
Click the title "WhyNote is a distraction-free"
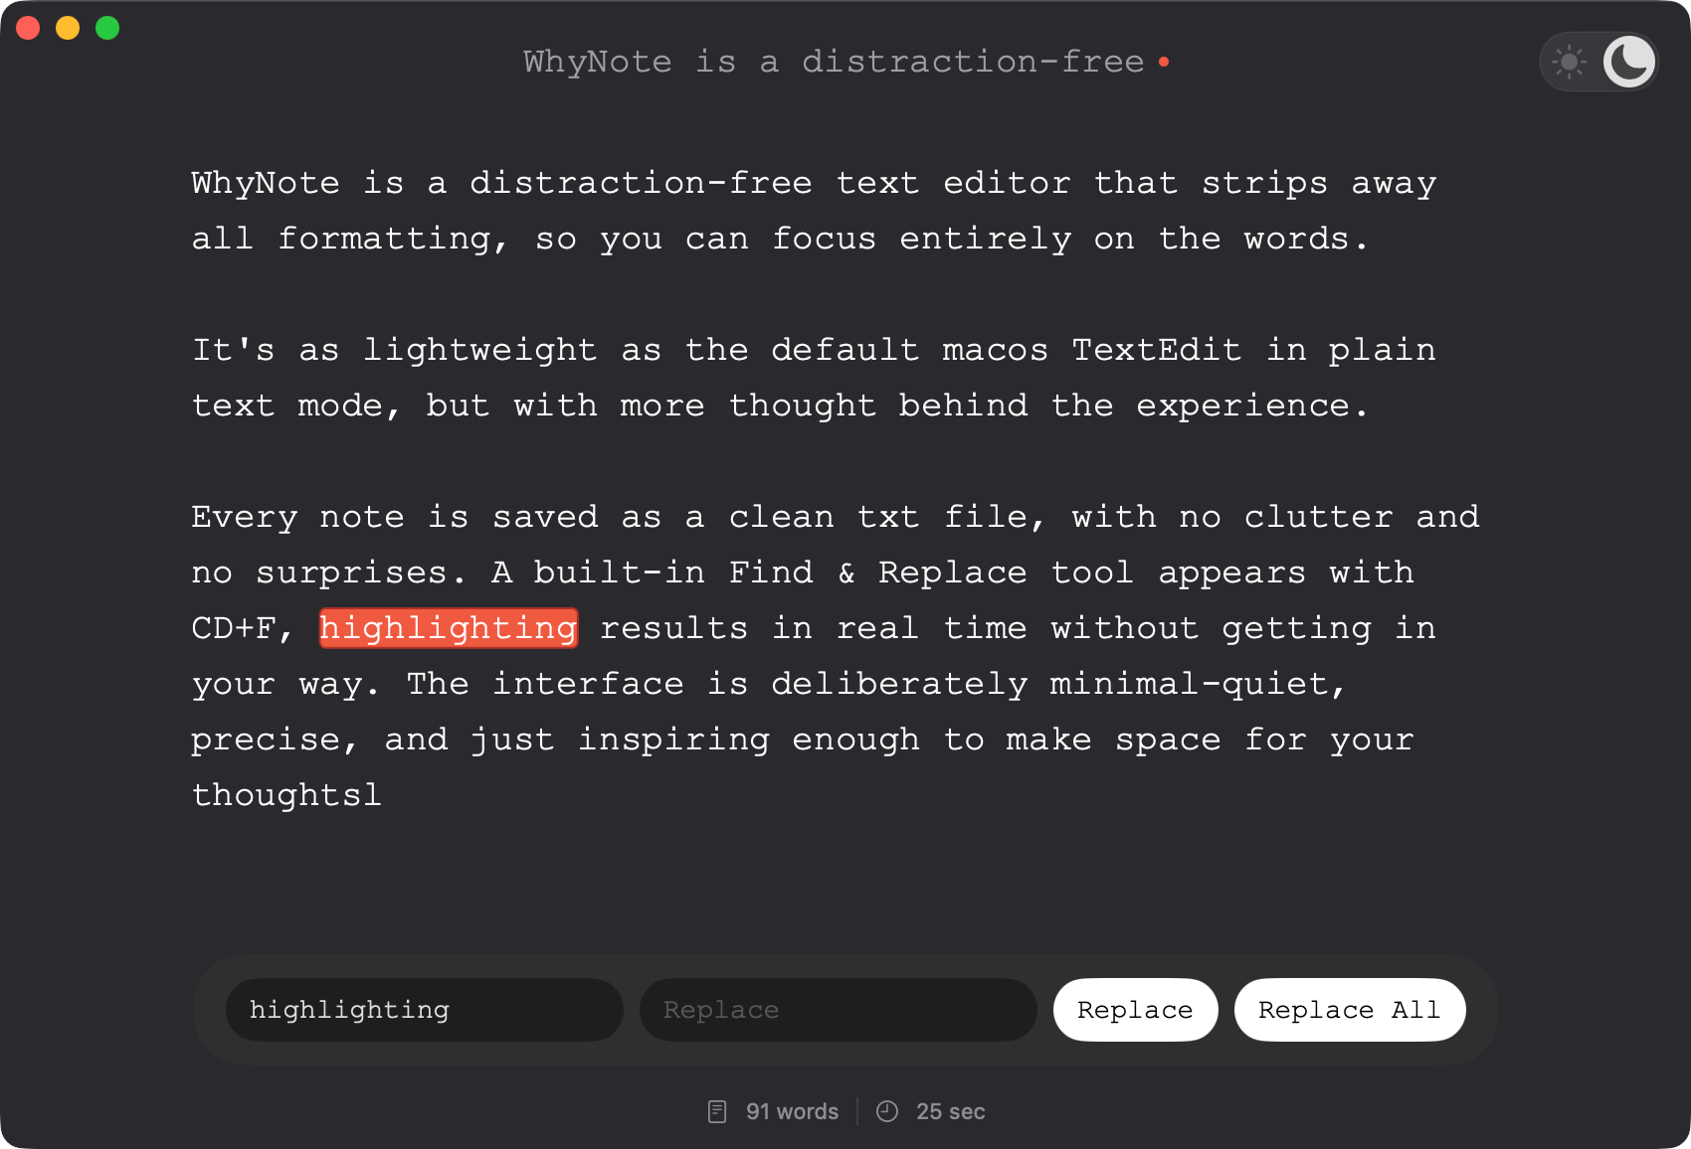(x=835, y=62)
